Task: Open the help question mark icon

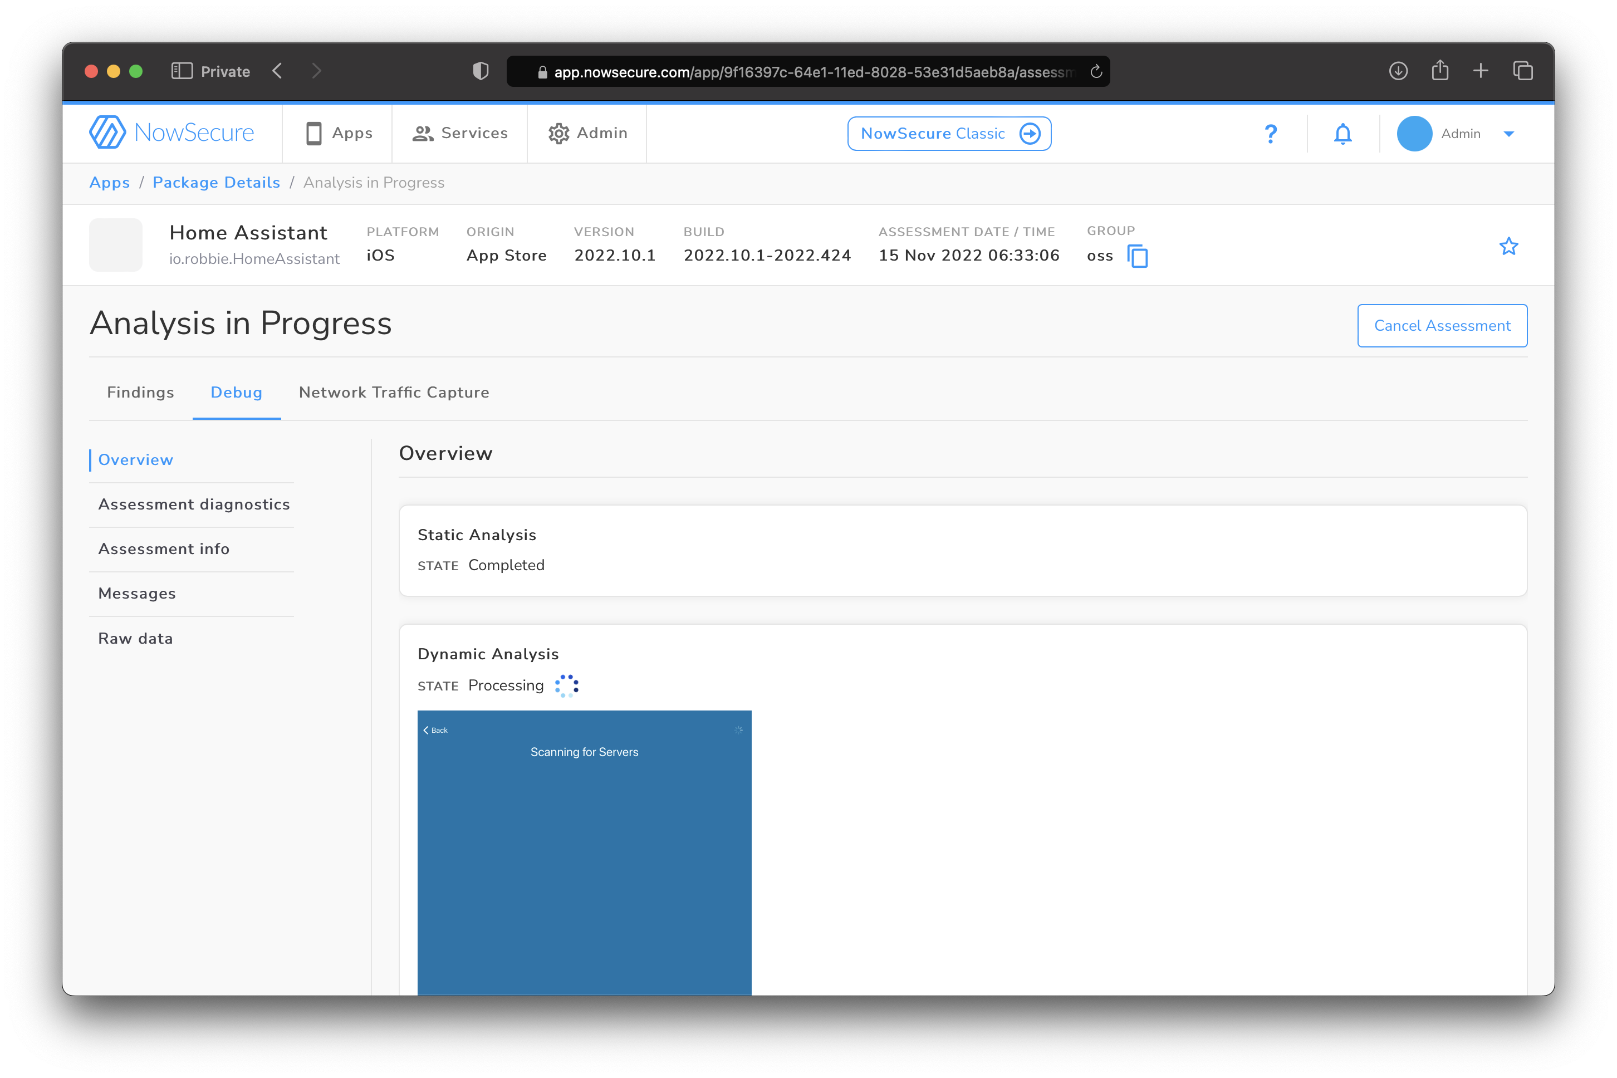Action: click(x=1271, y=134)
